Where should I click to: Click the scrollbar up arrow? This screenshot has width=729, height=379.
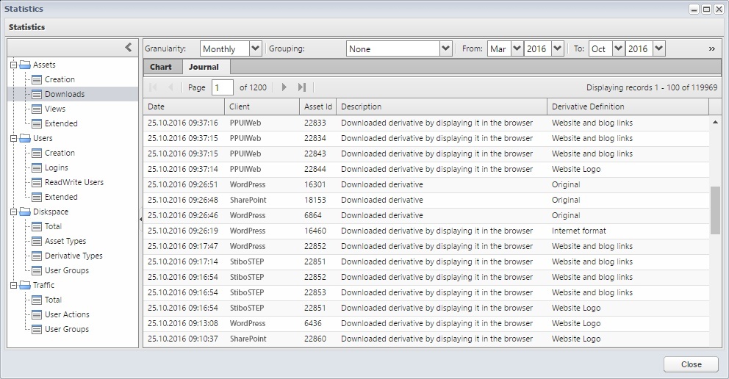tap(715, 122)
